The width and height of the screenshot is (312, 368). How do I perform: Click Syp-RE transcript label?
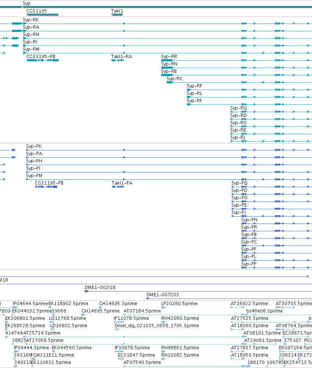click(238, 130)
